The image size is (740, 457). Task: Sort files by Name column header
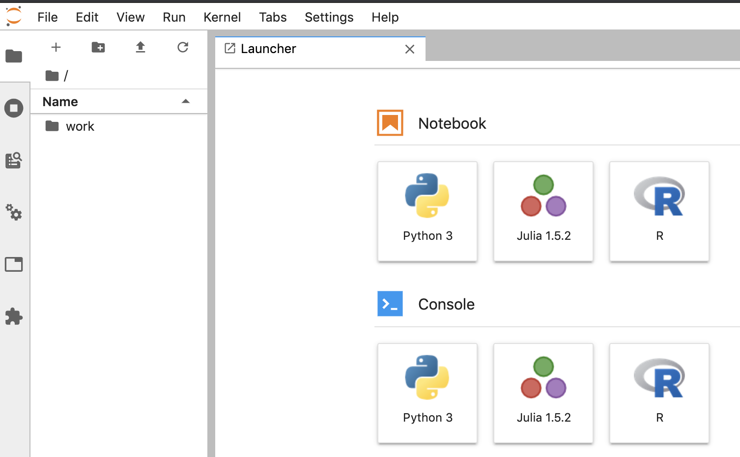pos(119,102)
